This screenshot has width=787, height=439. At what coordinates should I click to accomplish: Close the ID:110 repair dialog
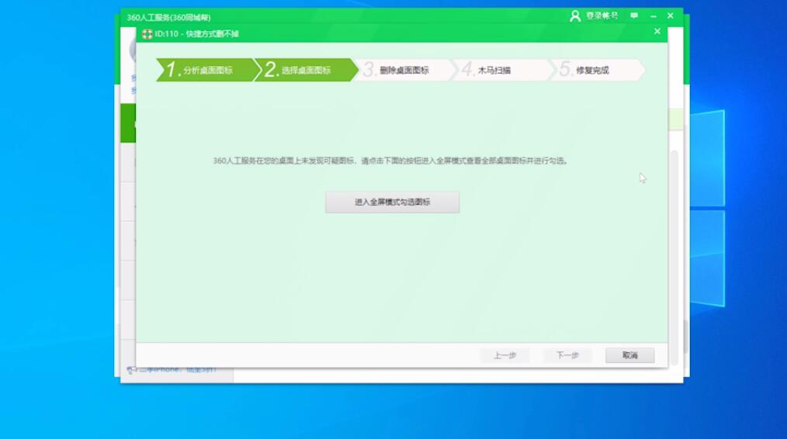click(x=657, y=32)
